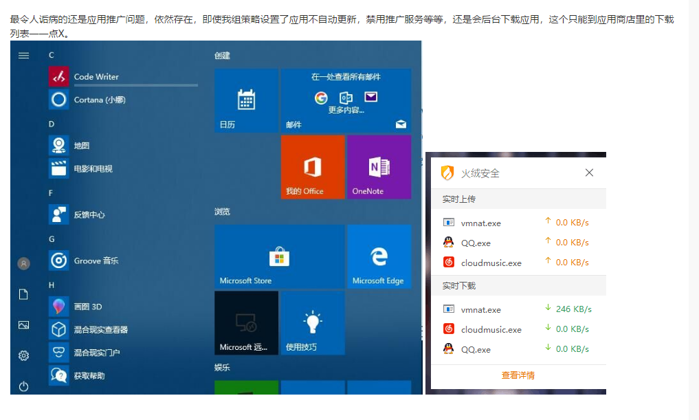Launch Cortana (小娜) app
The height and width of the screenshot is (420, 699).
pos(99,100)
